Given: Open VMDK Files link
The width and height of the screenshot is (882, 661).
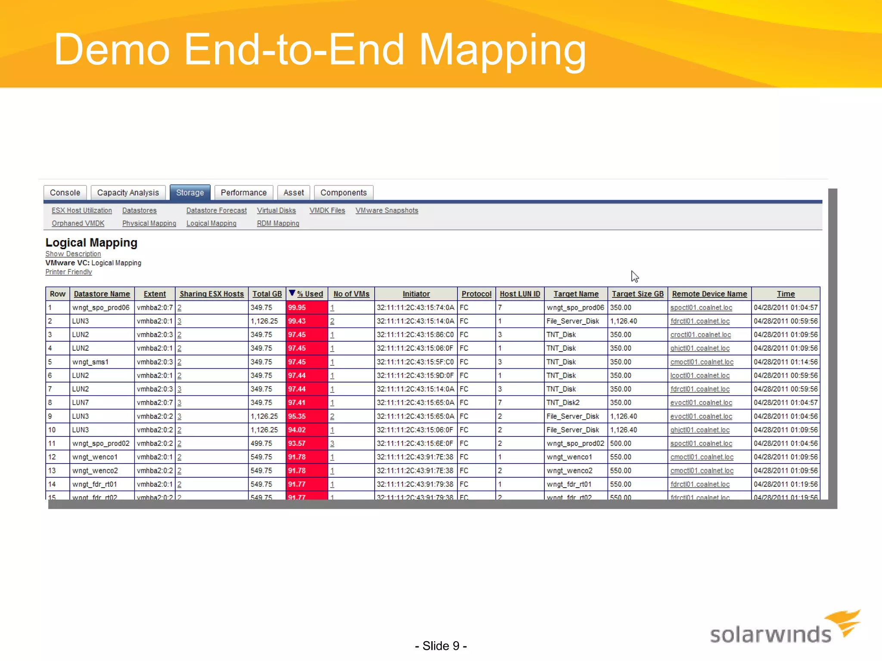Looking at the screenshot, I should [x=327, y=210].
